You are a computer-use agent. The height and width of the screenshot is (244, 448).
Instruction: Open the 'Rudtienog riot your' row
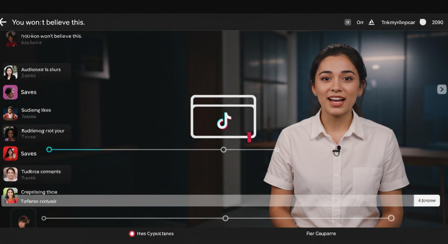(x=37, y=133)
